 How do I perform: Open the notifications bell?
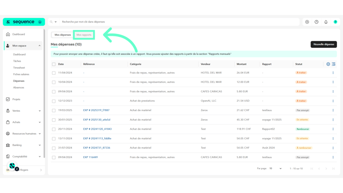point(326,22)
